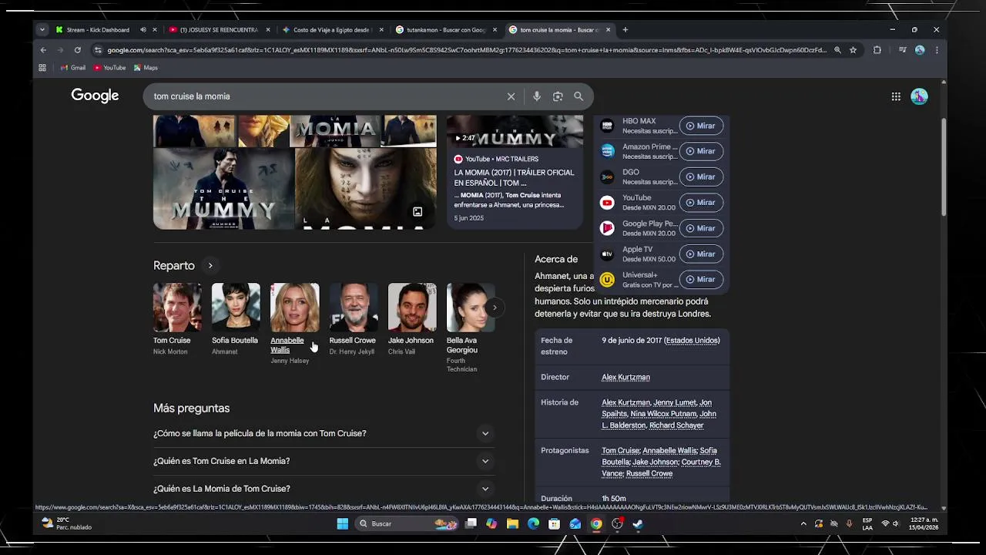Open a new browser tab
This screenshot has height=555, width=986.
tap(625, 30)
